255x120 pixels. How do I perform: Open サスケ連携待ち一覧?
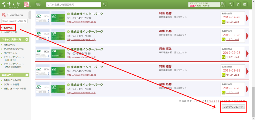click(x=14, y=49)
